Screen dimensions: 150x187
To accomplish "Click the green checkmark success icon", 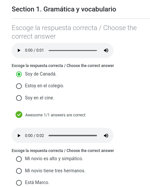I will (19, 115).
